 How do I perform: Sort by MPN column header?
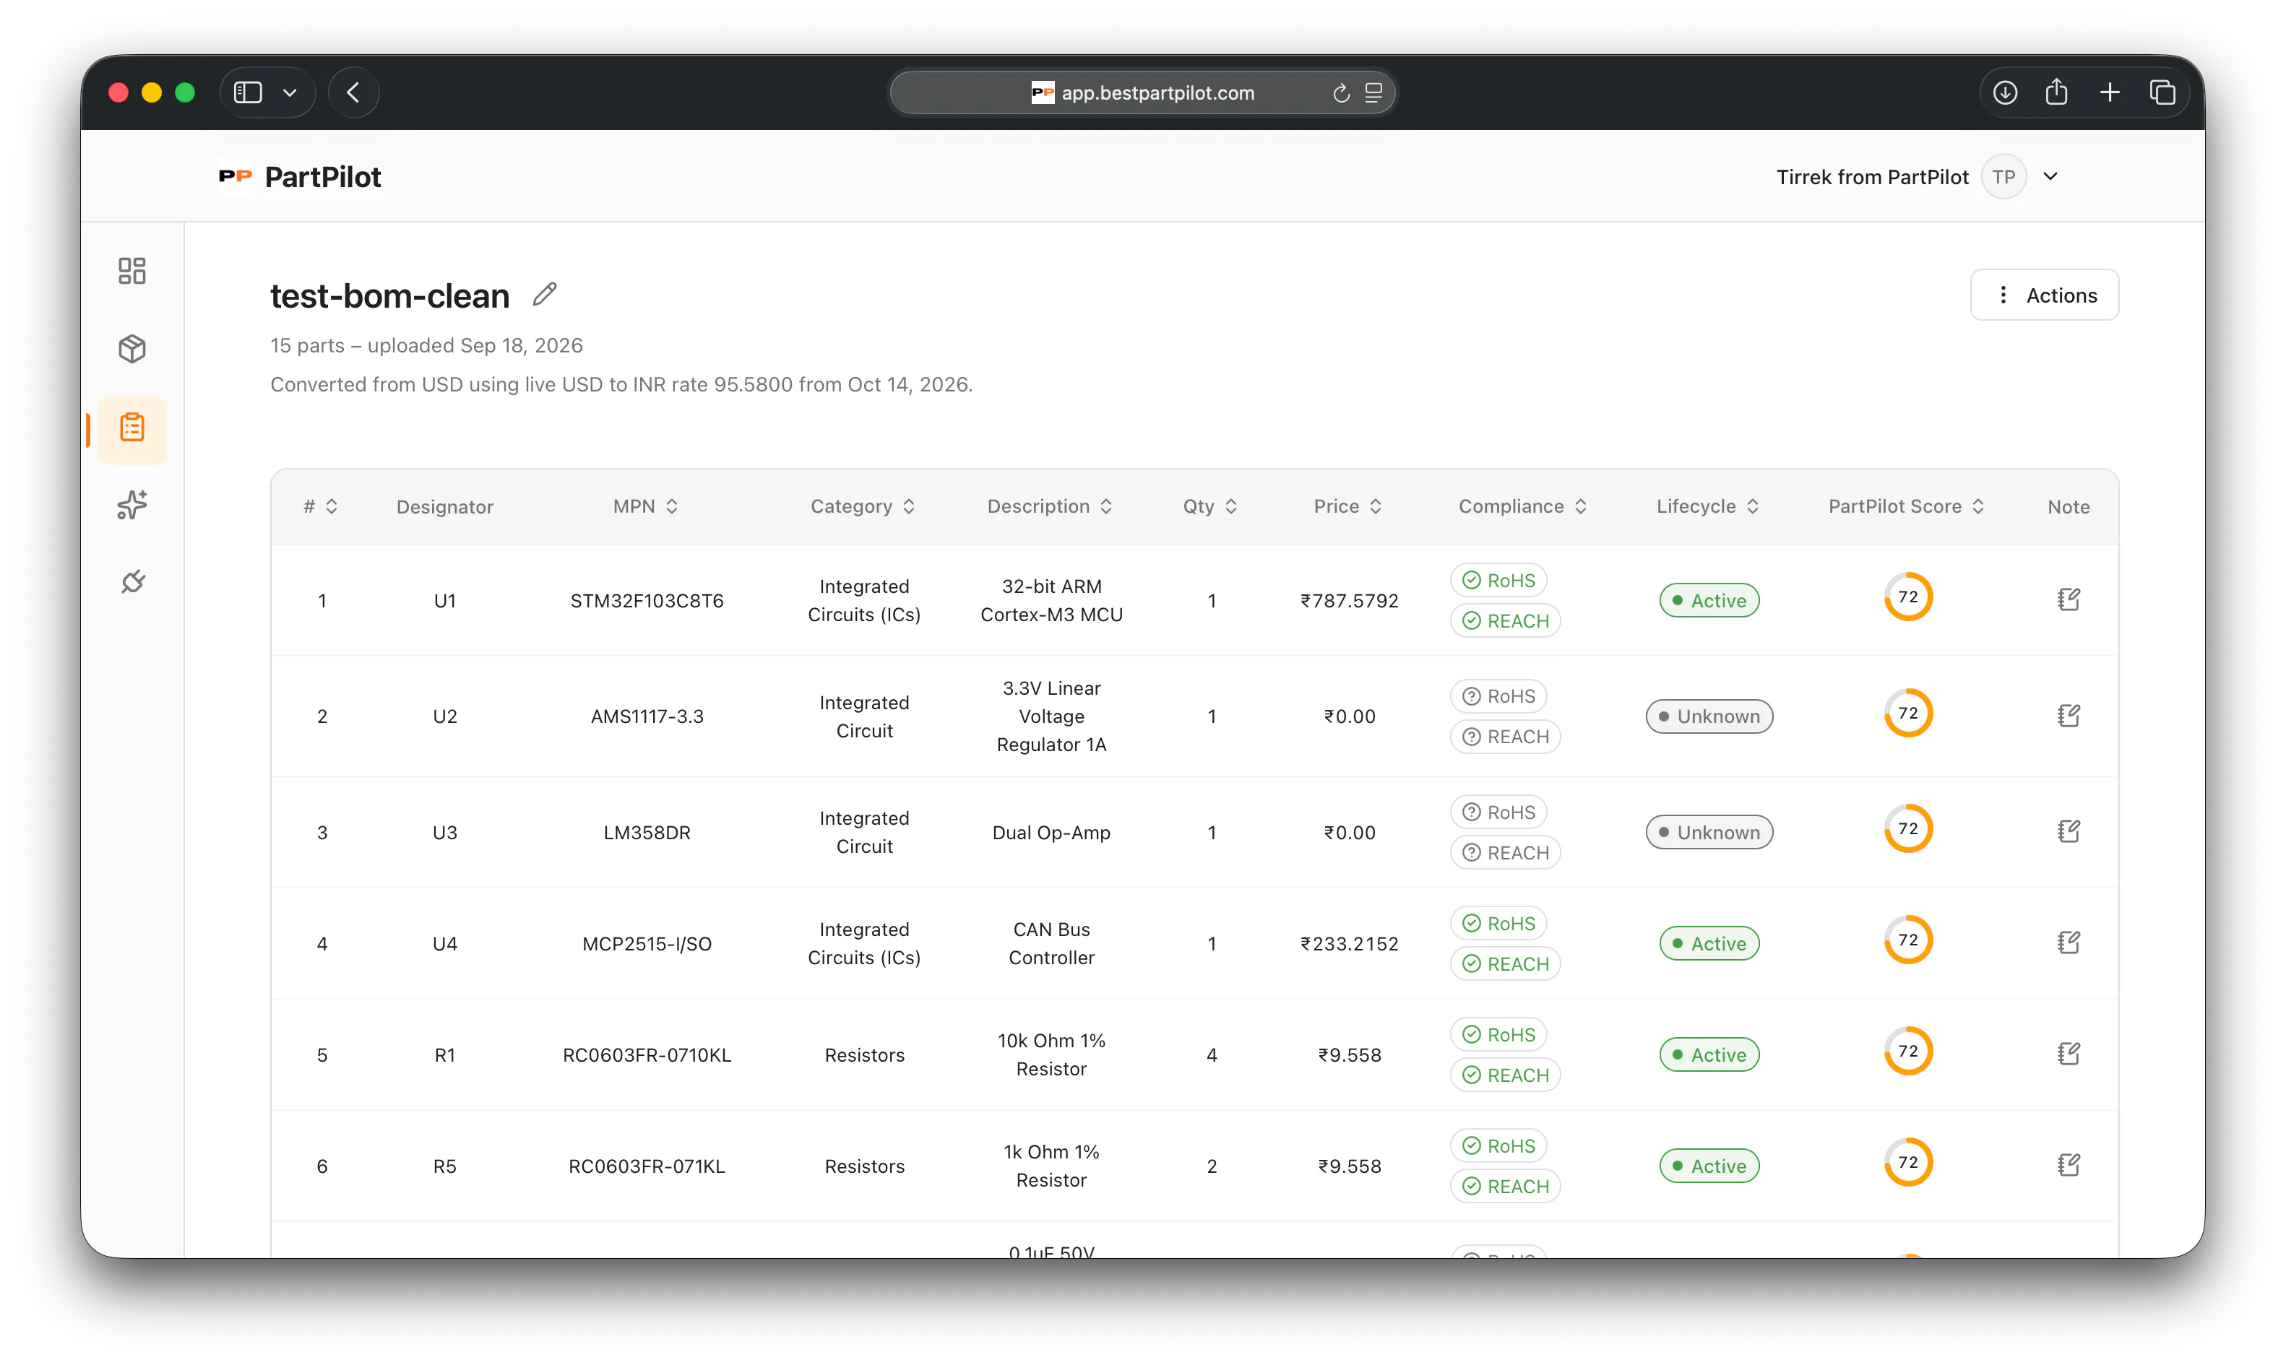coord(646,507)
